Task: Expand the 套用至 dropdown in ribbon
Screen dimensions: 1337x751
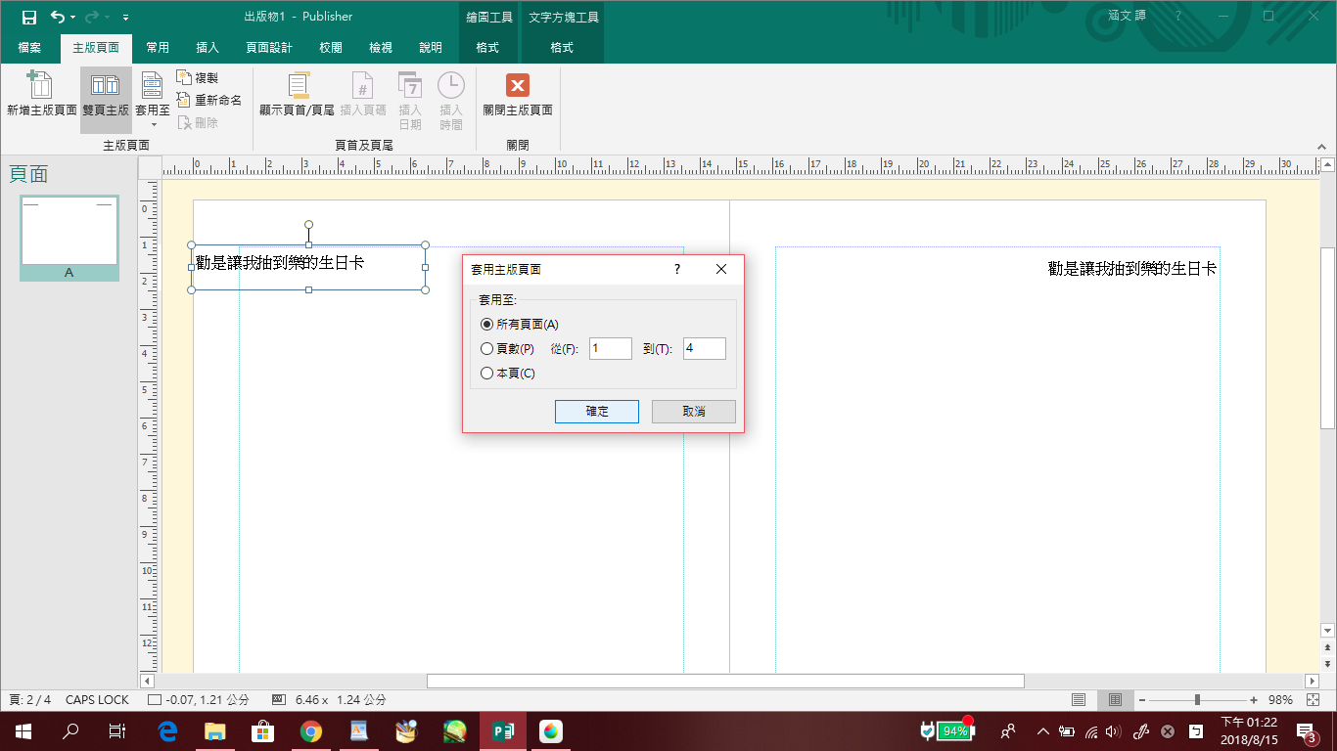Action: click(x=153, y=123)
